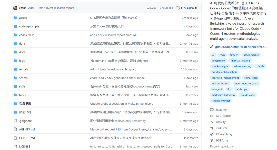This screenshot has width=277, height=150.
Task: Select the llm topic tag
Action: [x=229, y=89]
